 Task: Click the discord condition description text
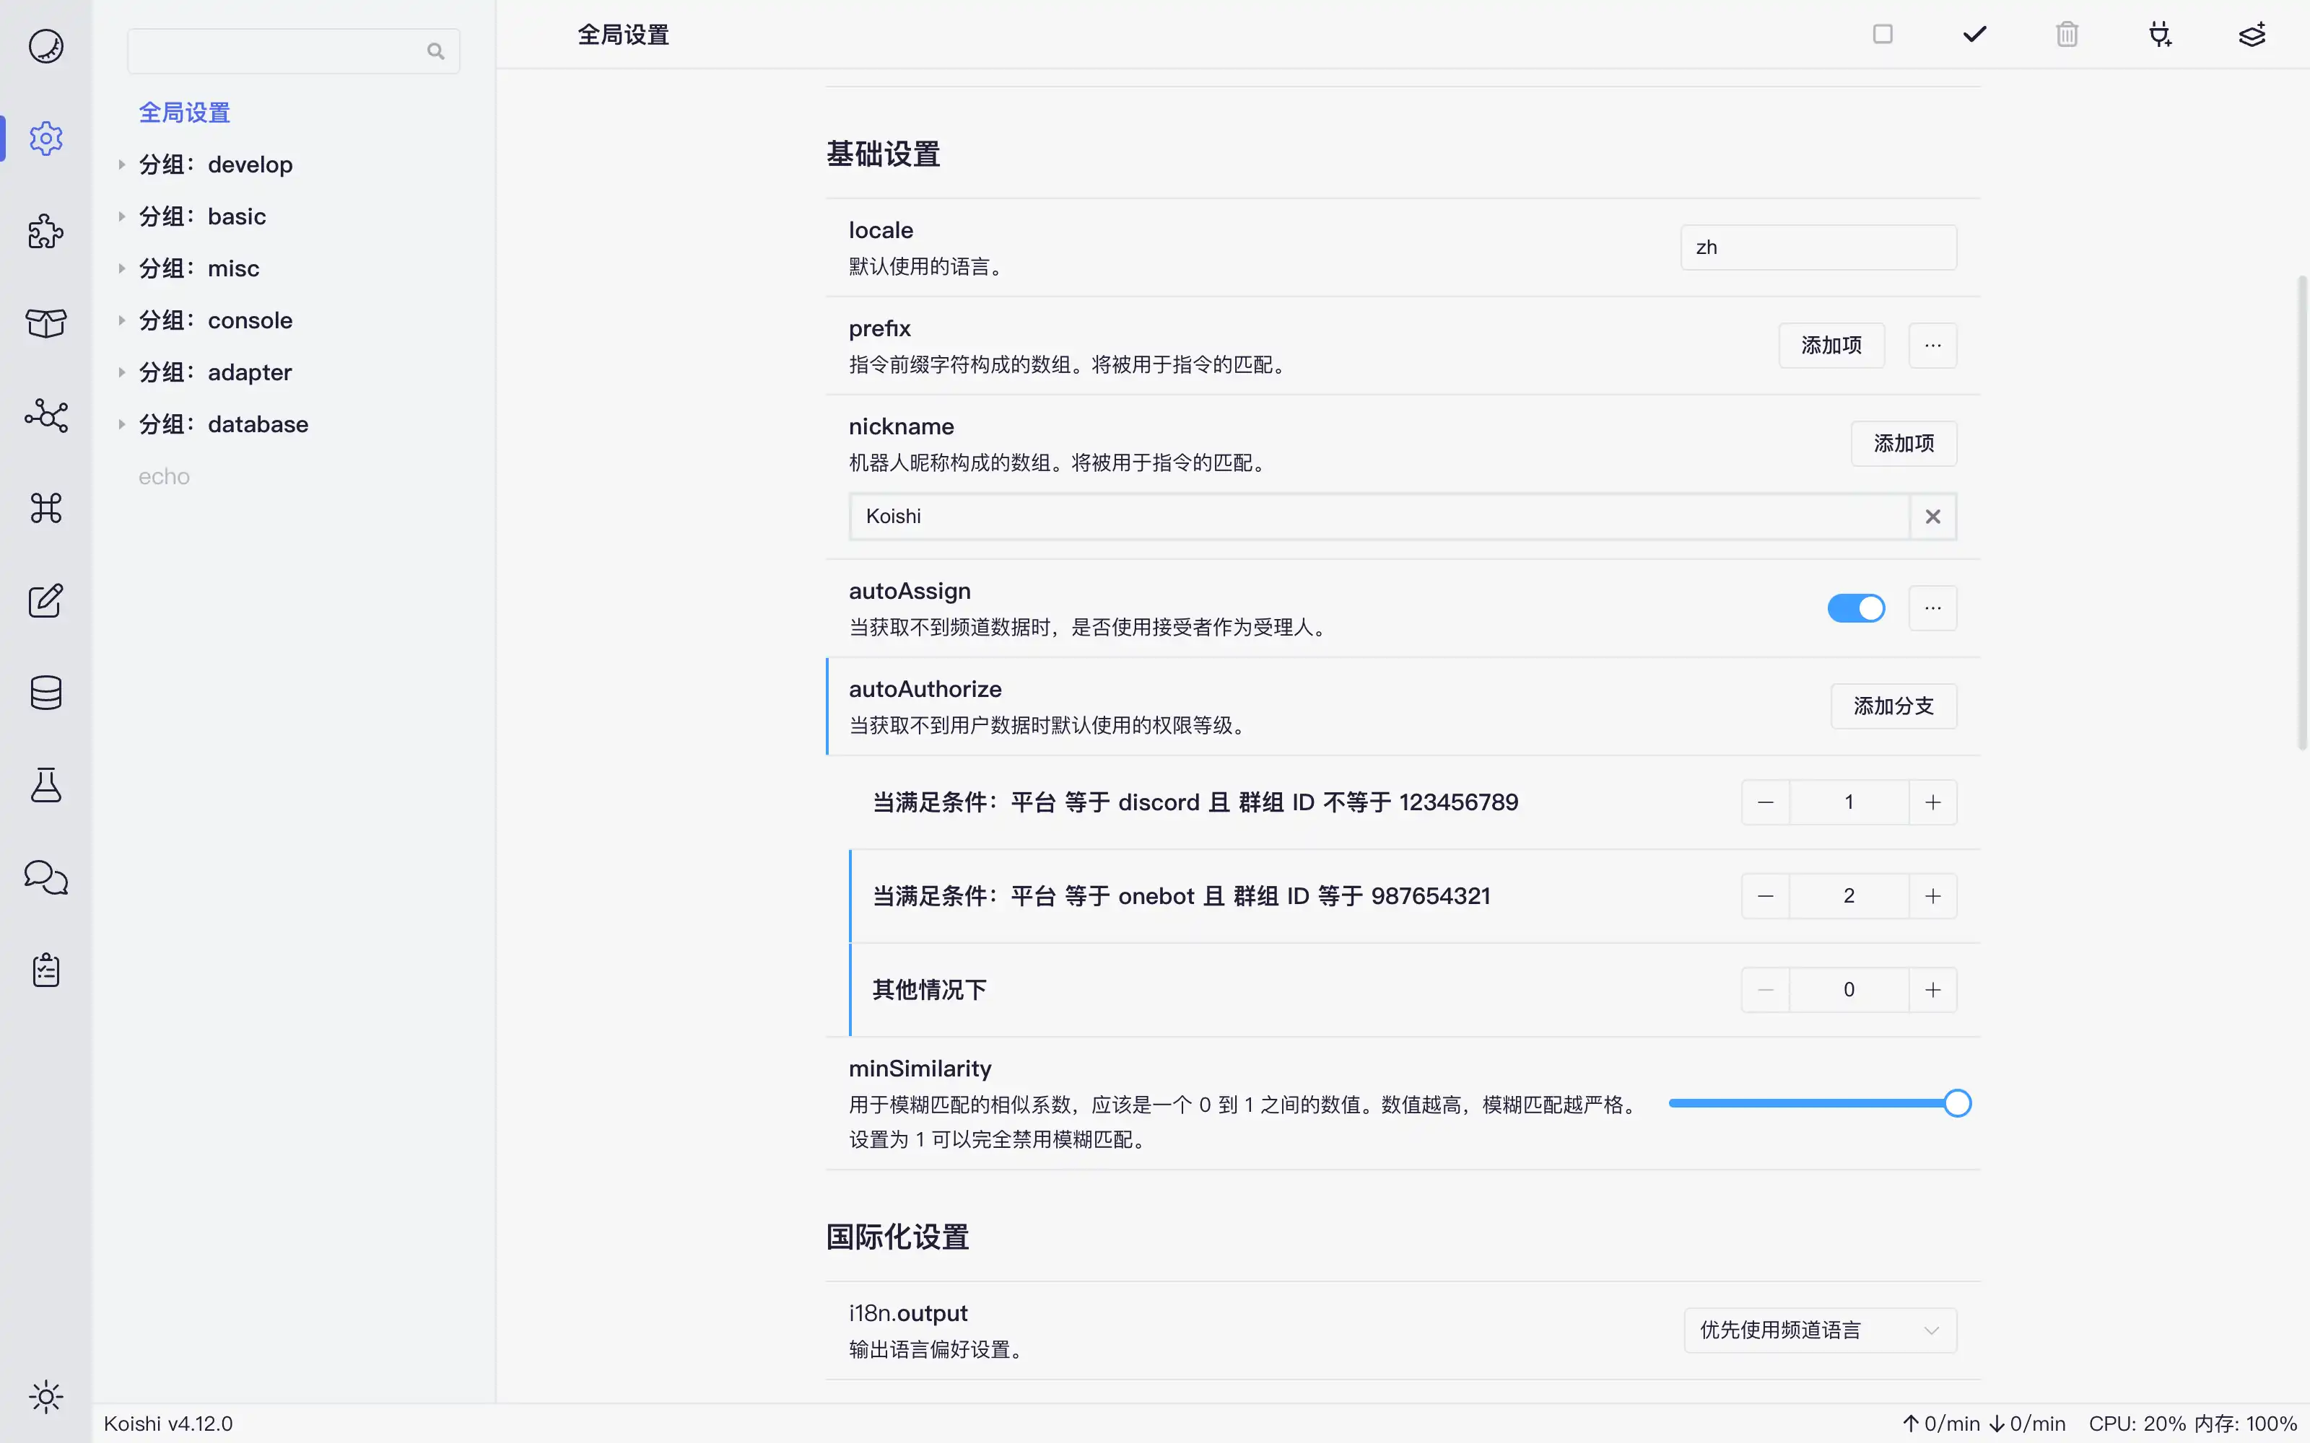pyautogui.click(x=1195, y=802)
